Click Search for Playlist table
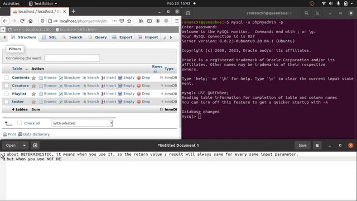Screen dimensions: 357x201 coord(90,94)
